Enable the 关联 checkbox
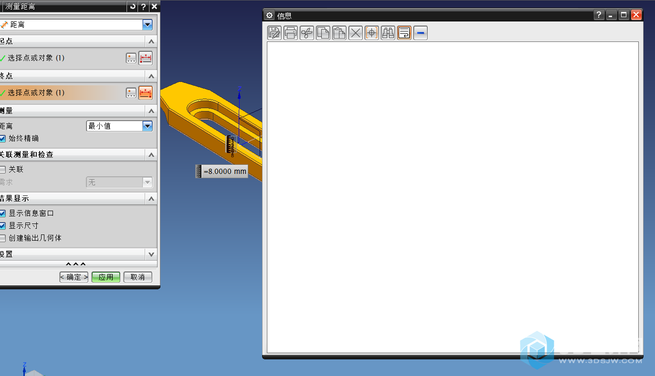The height and width of the screenshot is (376, 655). [x=3, y=169]
